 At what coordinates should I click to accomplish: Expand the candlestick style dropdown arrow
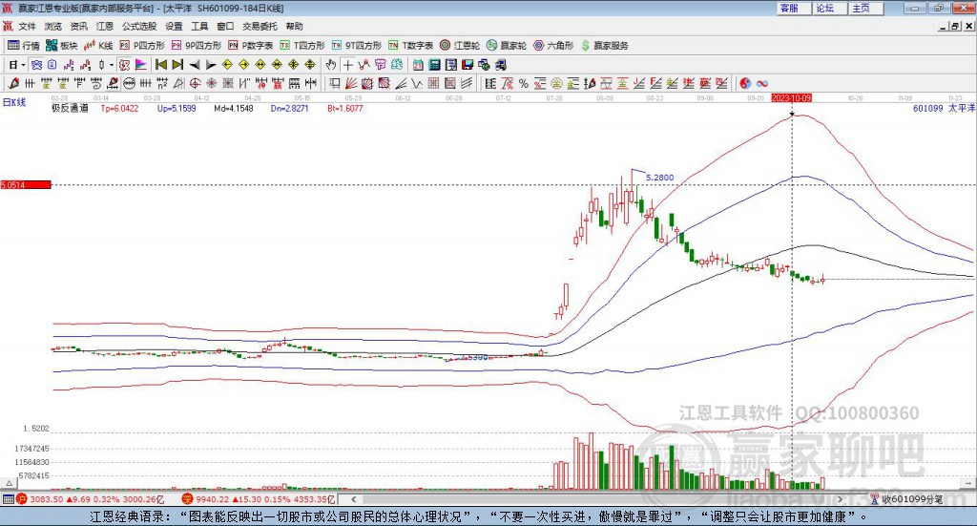(112, 65)
